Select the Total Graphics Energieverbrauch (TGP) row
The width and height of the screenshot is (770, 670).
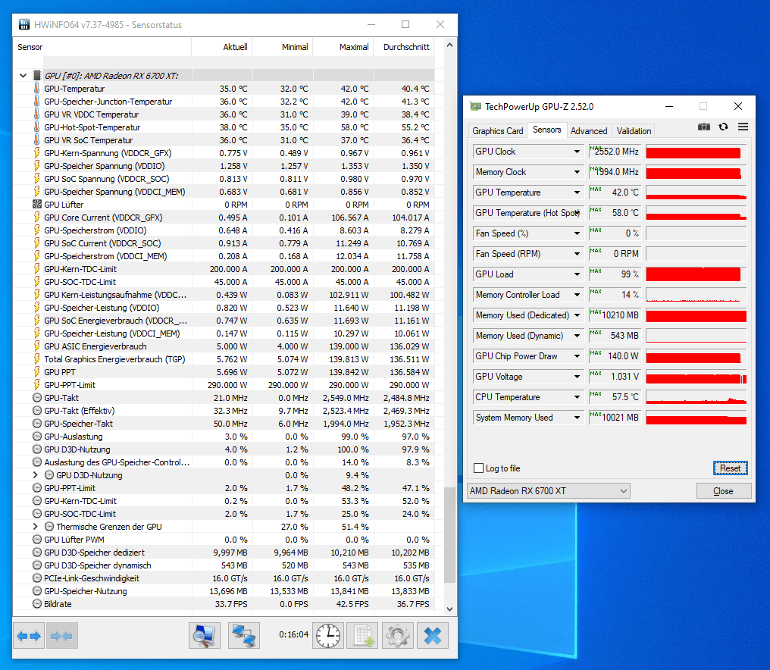point(224,359)
